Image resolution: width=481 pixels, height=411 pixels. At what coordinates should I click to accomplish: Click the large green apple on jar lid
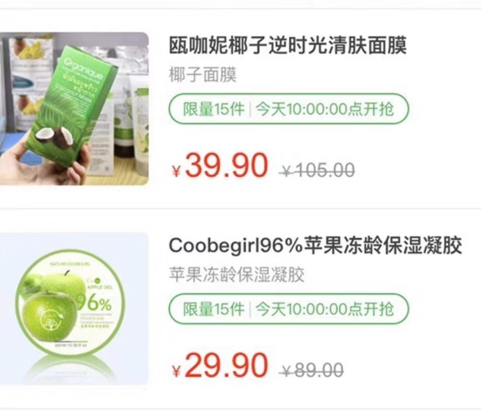[48, 317]
